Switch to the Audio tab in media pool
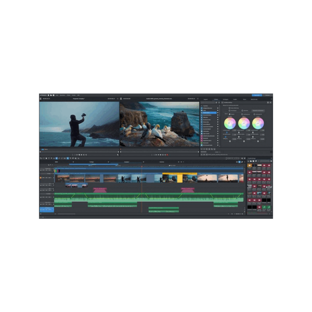 point(235,99)
